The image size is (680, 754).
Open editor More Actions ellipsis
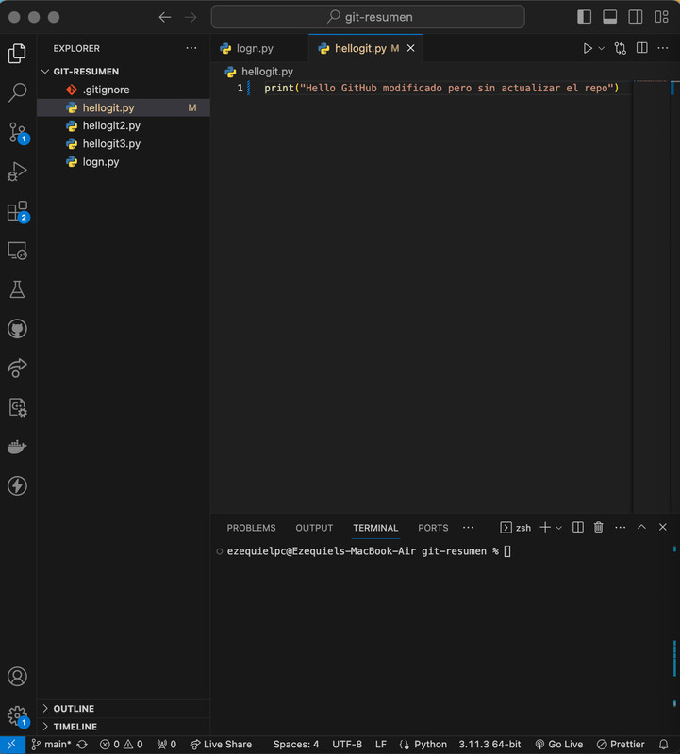tap(663, 48)
